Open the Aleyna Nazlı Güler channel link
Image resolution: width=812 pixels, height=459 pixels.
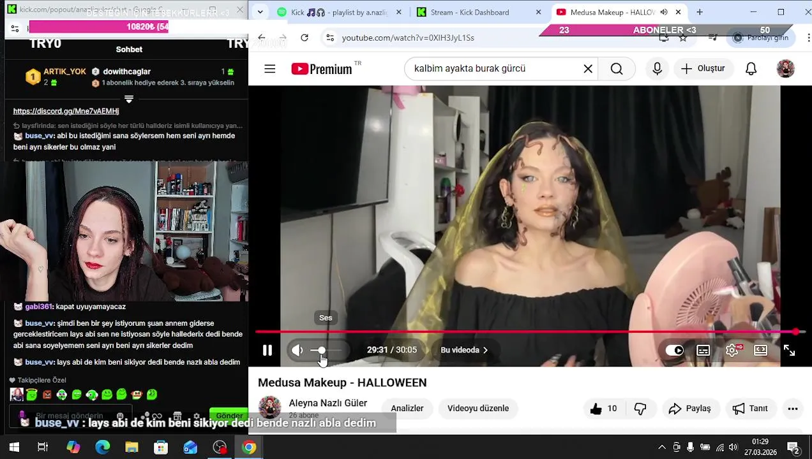point(327,403)
